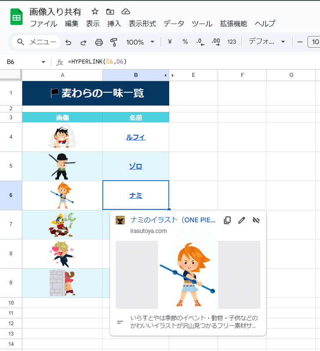Click the Google Sheets home logo
Image resolution: width=320 pixels, height=351 pixels.
point(16,17)
